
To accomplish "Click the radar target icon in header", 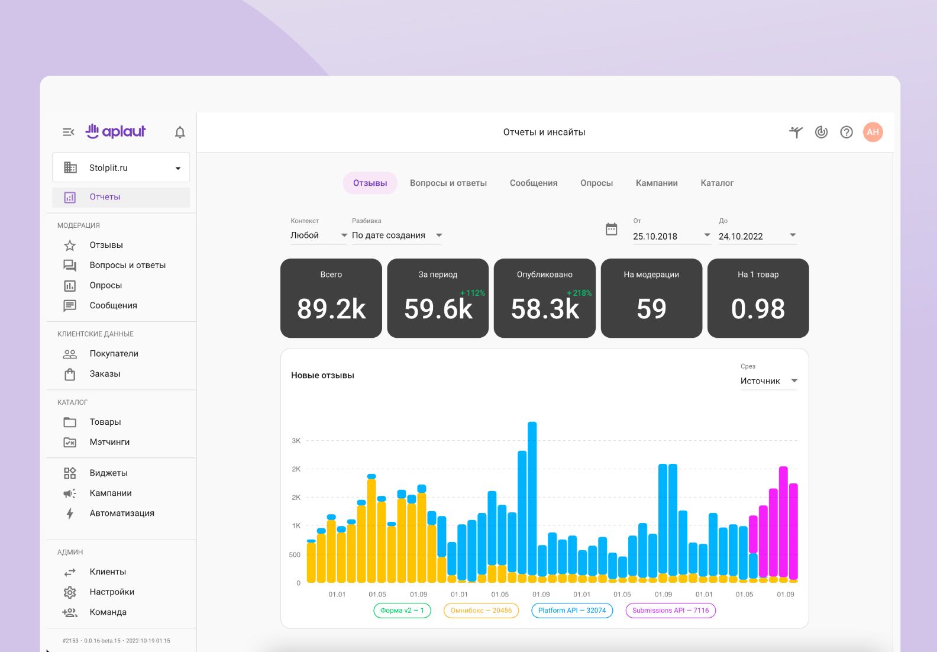I will 821,132.
